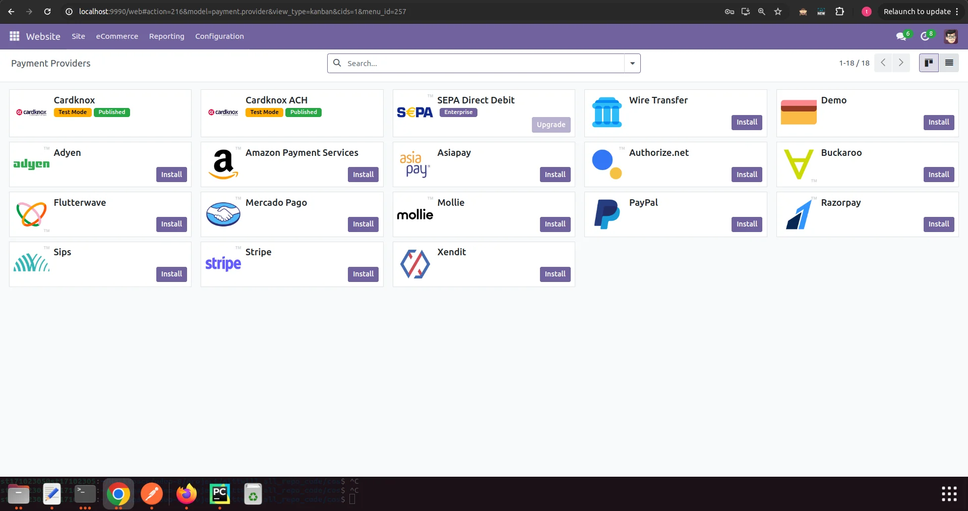Click the Stripe logo
The image size is (968, 511).
click(x=223, y=263)
